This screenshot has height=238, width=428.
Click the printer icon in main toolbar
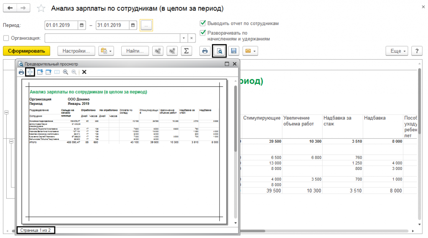pyautogui.click(x=205, y=51)
